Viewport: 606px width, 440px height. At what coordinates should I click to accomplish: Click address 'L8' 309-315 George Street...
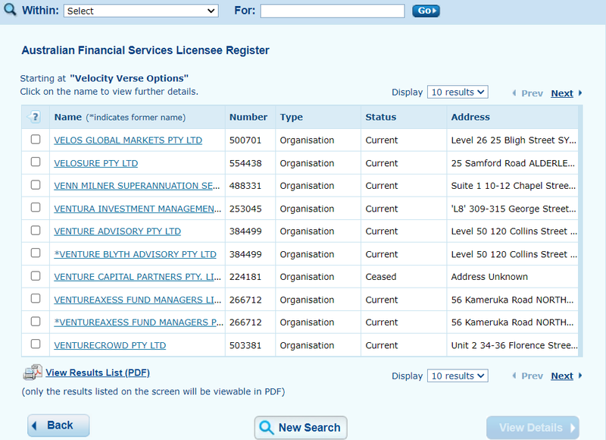514,209
